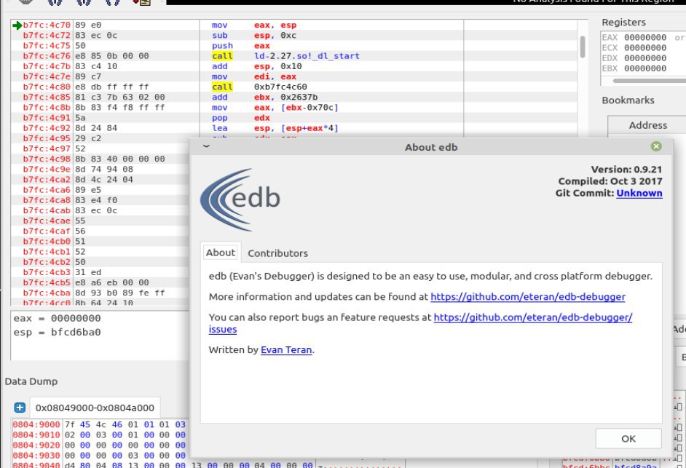Screen dimensions: 686x468
Task: Click the Compiled: Oct 3 2017 text
Action: (x=610, y=181)
